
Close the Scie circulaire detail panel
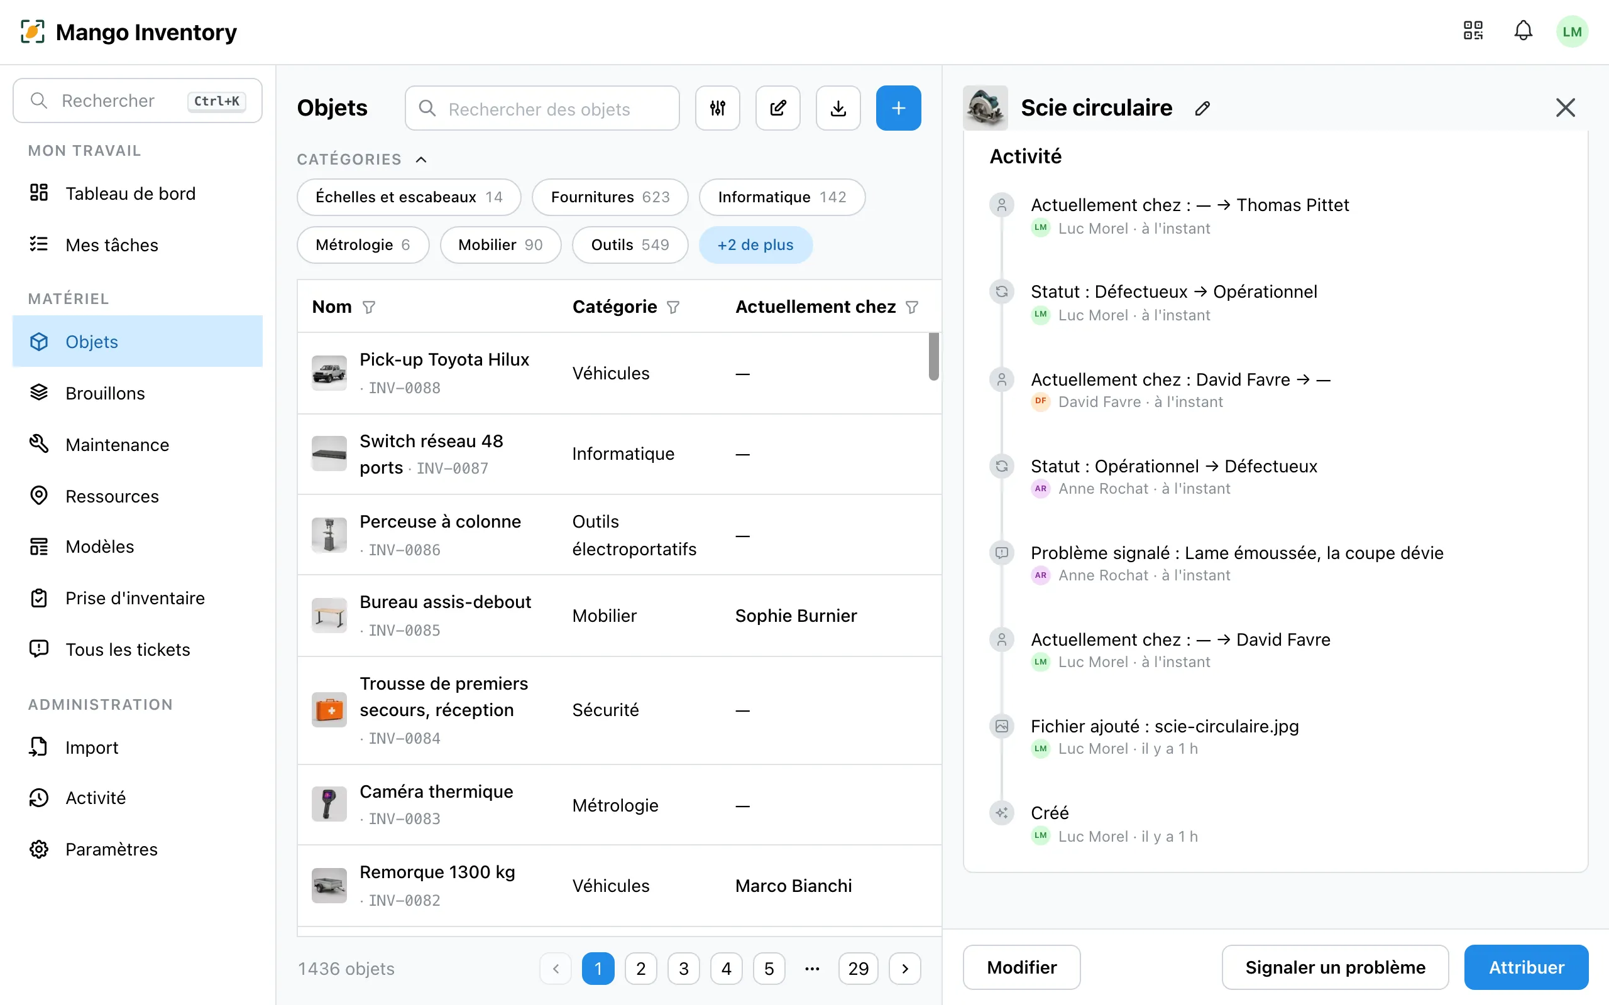click(1565, 107)
